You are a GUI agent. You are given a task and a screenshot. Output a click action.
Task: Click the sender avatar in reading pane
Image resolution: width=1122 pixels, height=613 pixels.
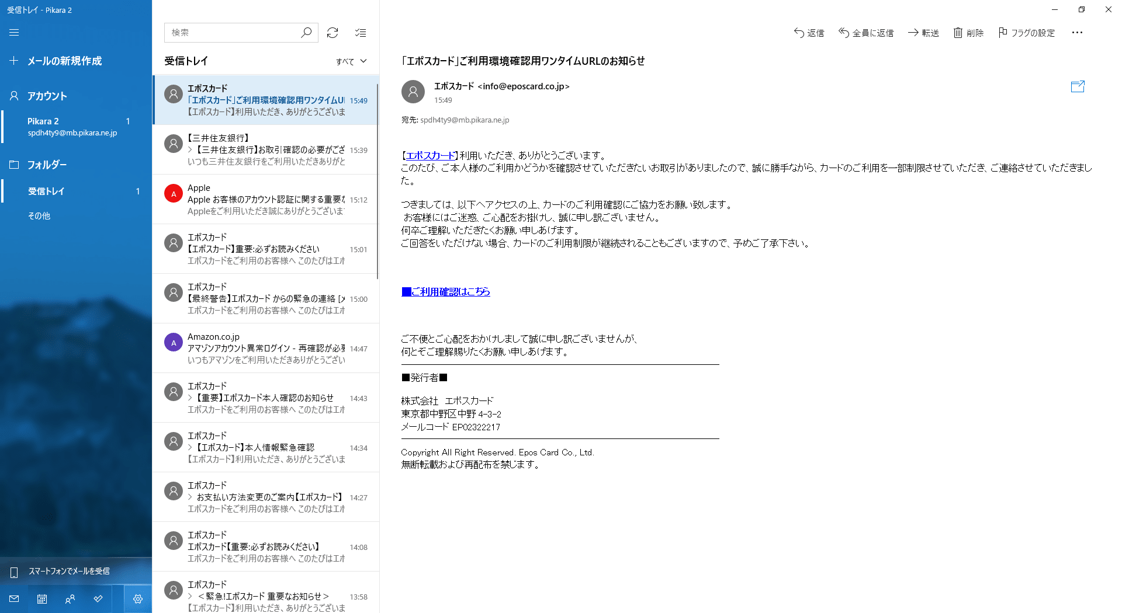click(413, 92)
